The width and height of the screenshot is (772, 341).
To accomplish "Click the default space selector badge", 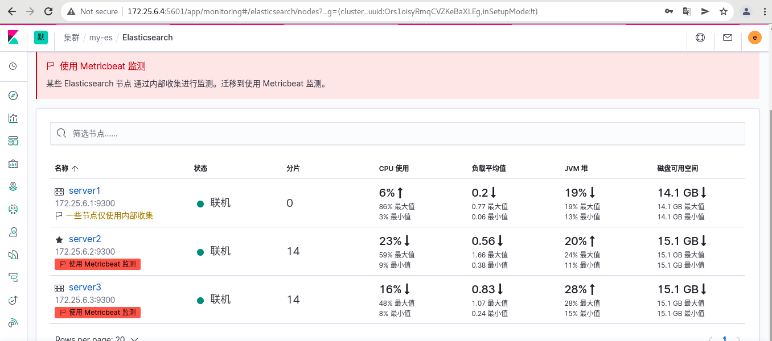I will coord(41,38).
